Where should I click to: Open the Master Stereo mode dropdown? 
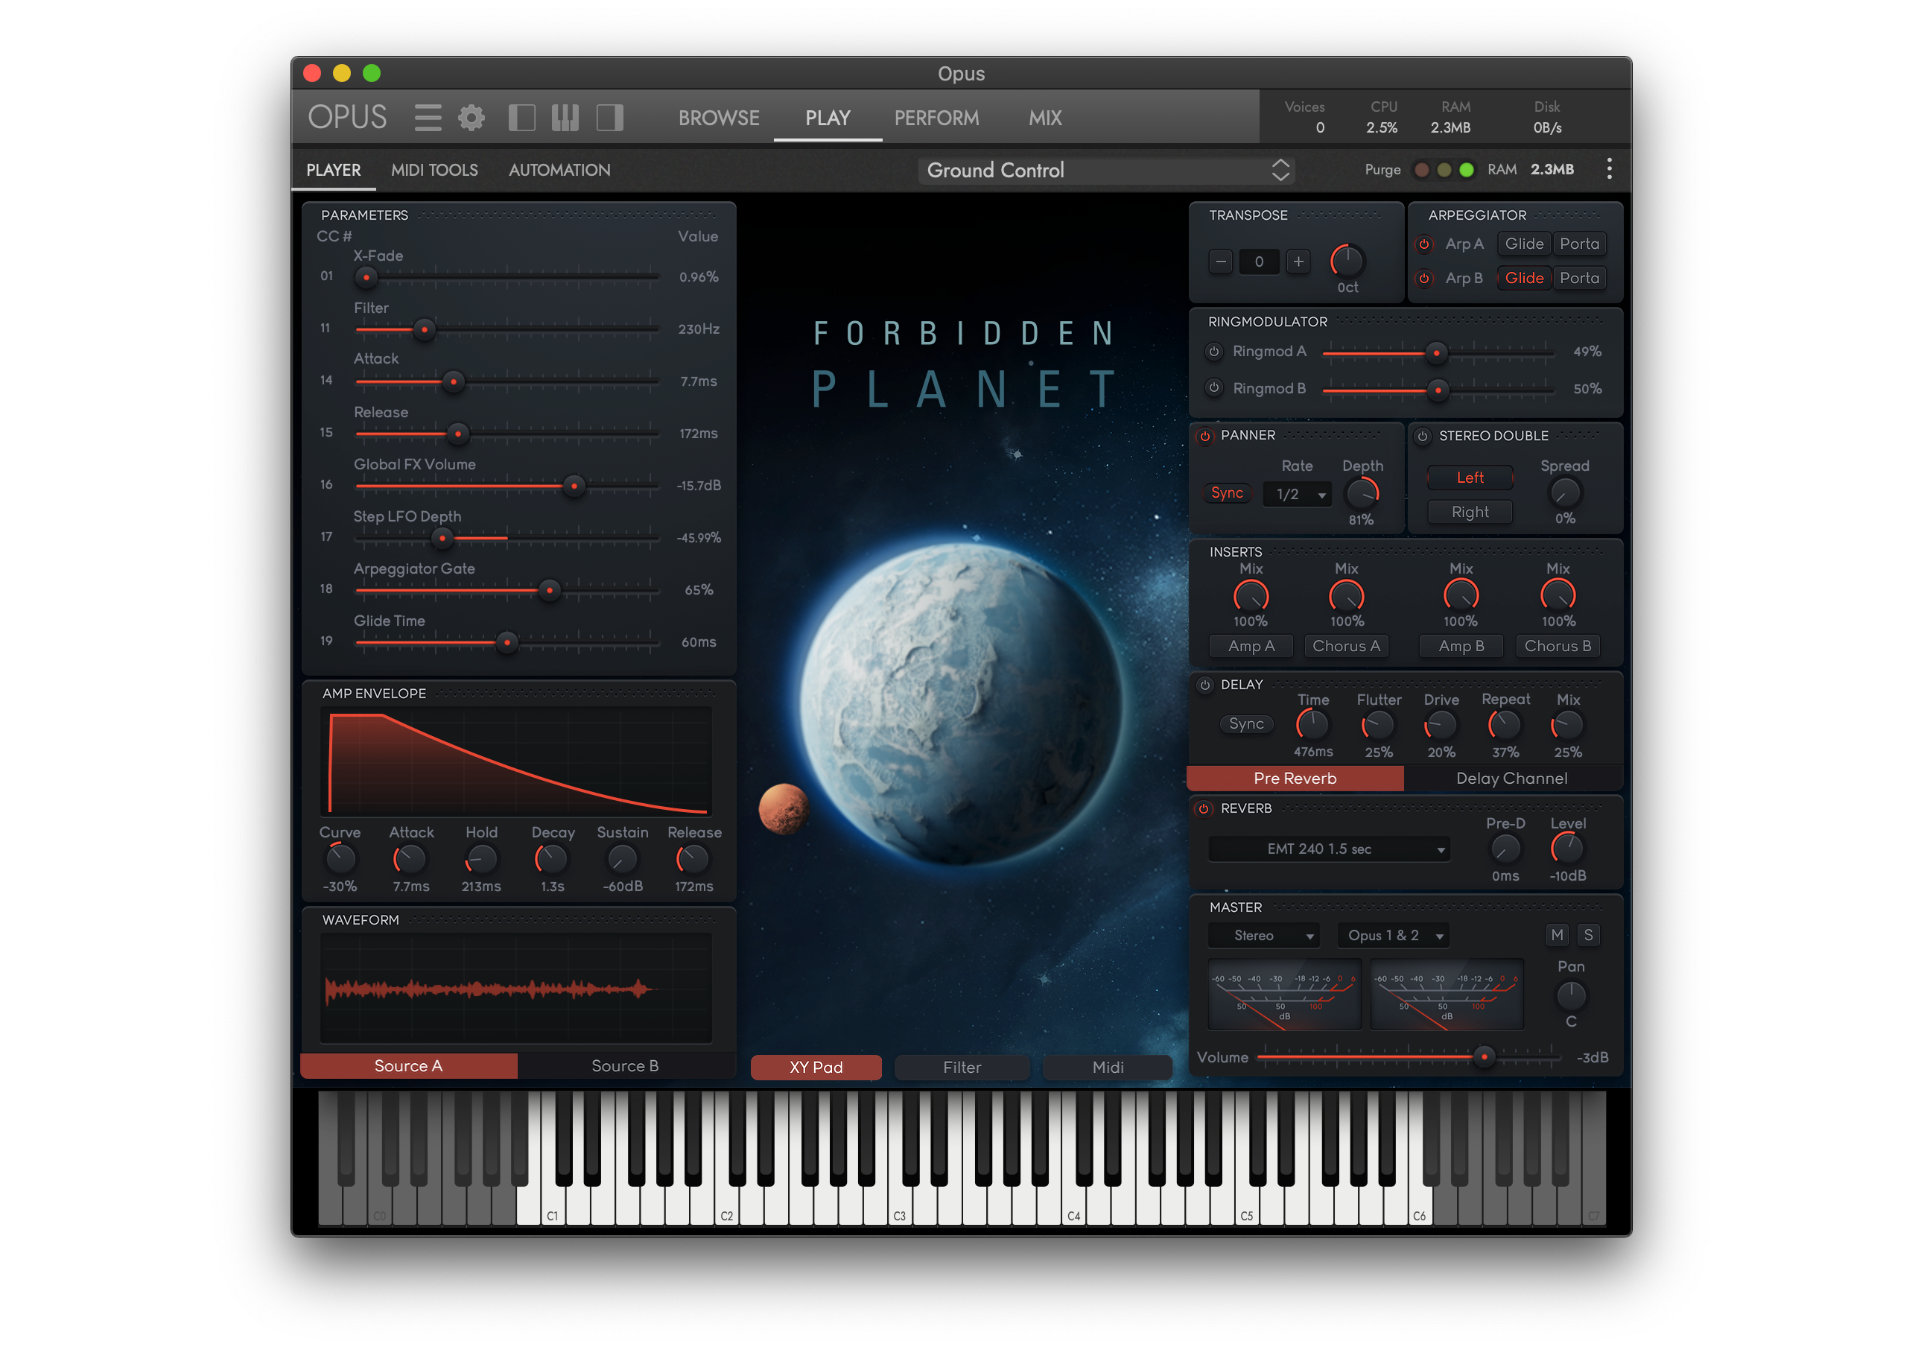click(x=1263, y=936)
